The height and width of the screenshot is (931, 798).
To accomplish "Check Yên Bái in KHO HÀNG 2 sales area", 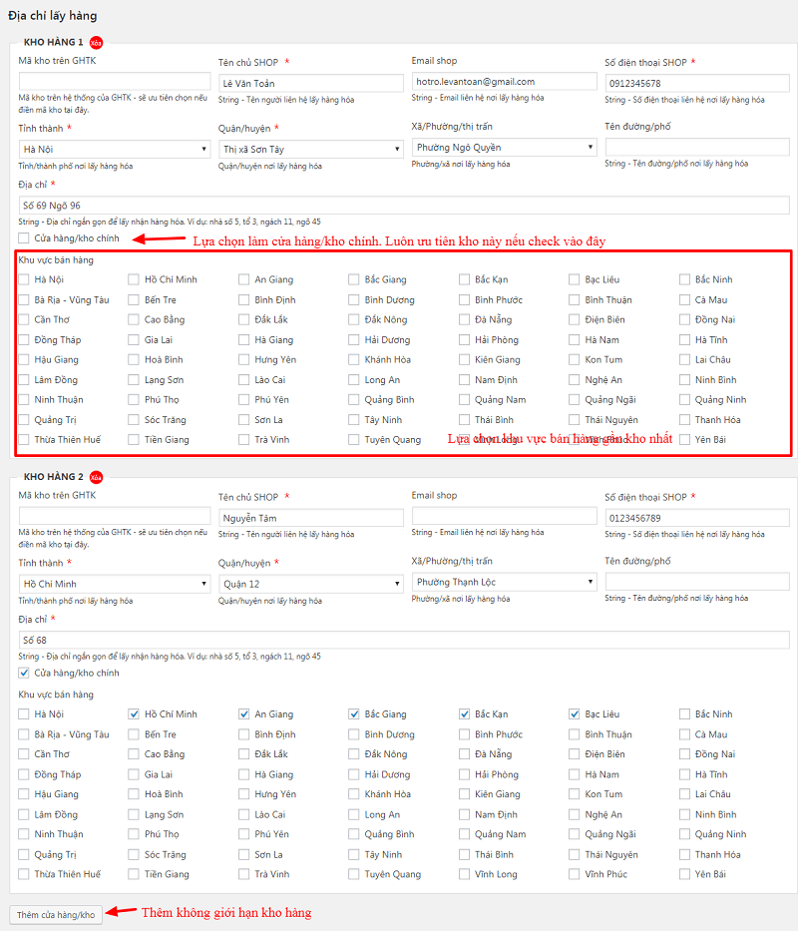I will 685,873.
